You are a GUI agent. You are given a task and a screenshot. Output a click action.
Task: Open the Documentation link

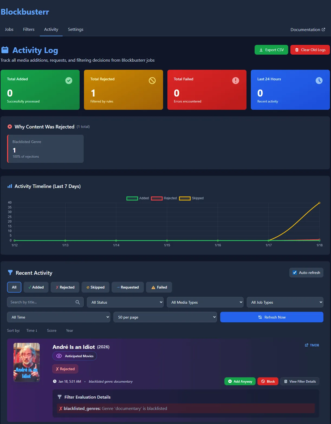pyautogui.click(x=308, y=29)
